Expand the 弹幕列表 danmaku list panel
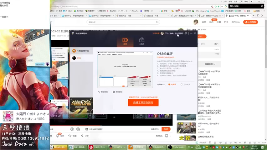Screen dimensions: 267x150 tap(210, 64)
